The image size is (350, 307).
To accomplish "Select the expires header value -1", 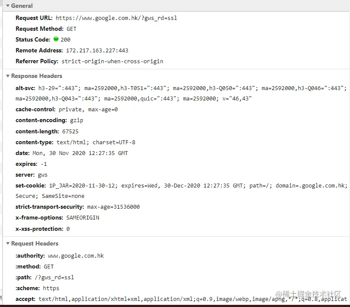I will [44, 164].
